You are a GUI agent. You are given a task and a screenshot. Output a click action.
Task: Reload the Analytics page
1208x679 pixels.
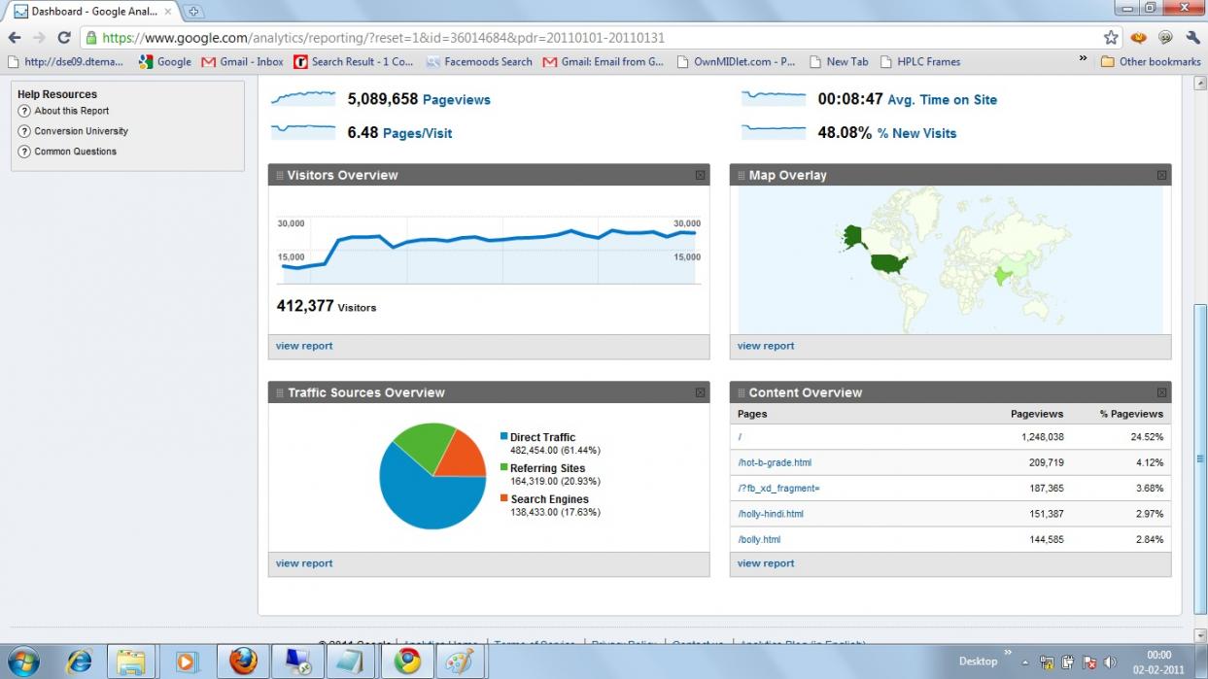click(x=64, y=38)
